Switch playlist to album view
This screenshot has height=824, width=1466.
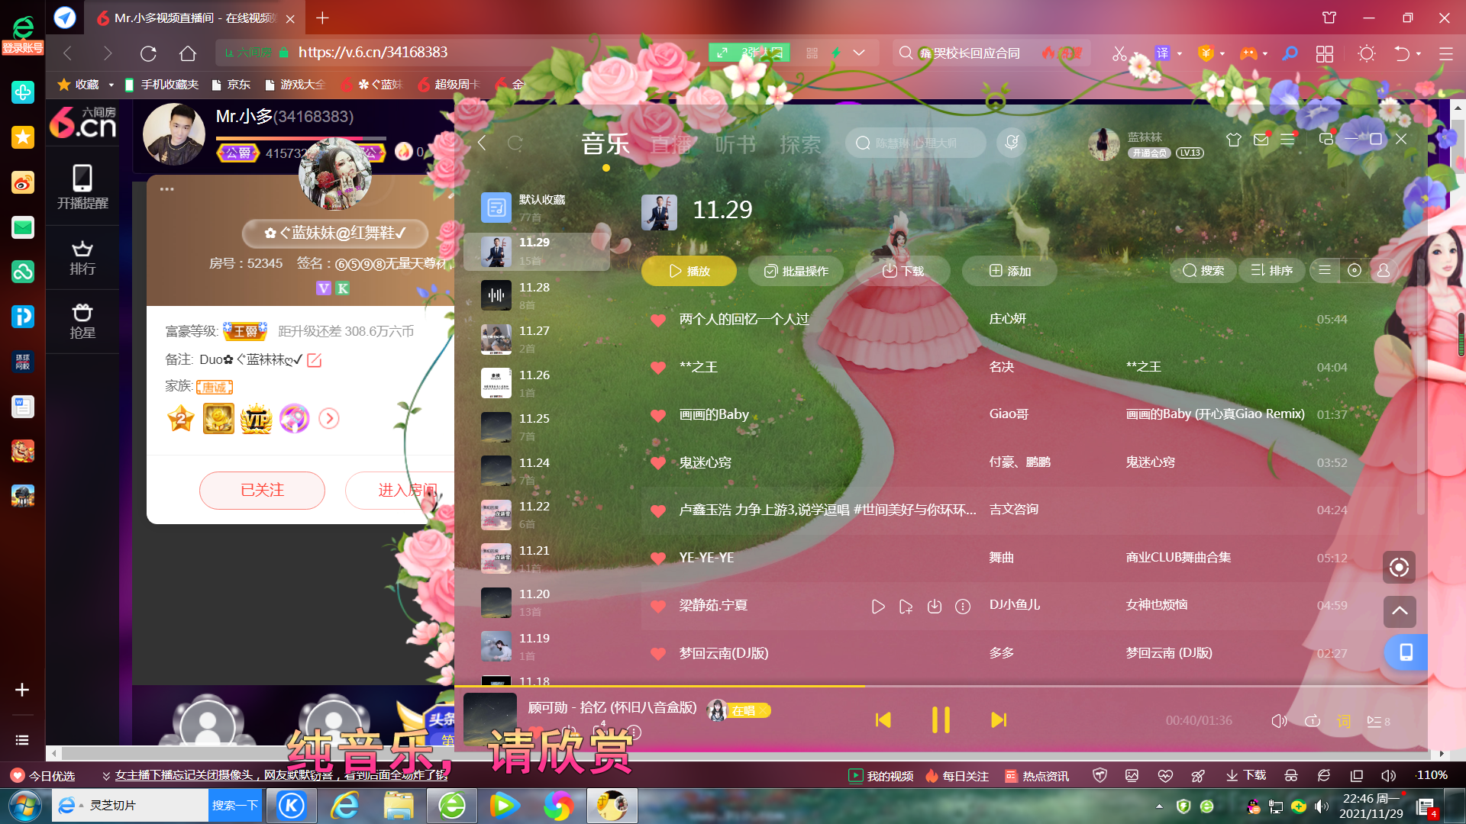tap(1354, 270)
